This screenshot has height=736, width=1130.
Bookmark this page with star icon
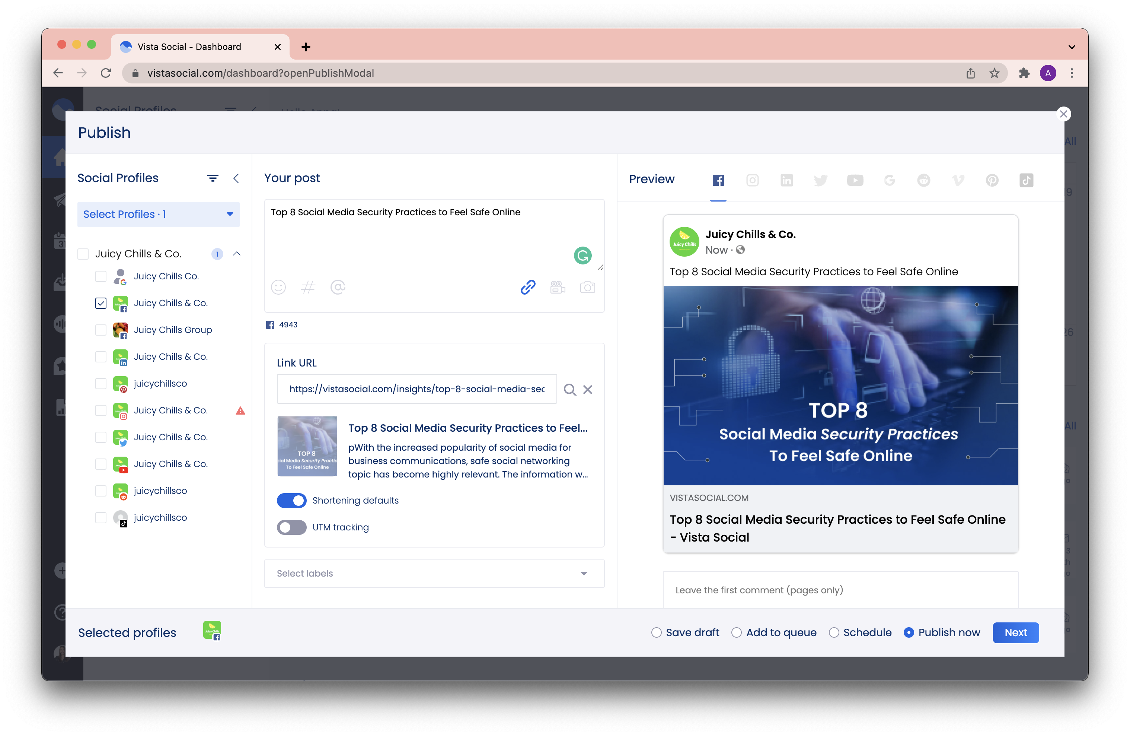[x=994, y=73]
